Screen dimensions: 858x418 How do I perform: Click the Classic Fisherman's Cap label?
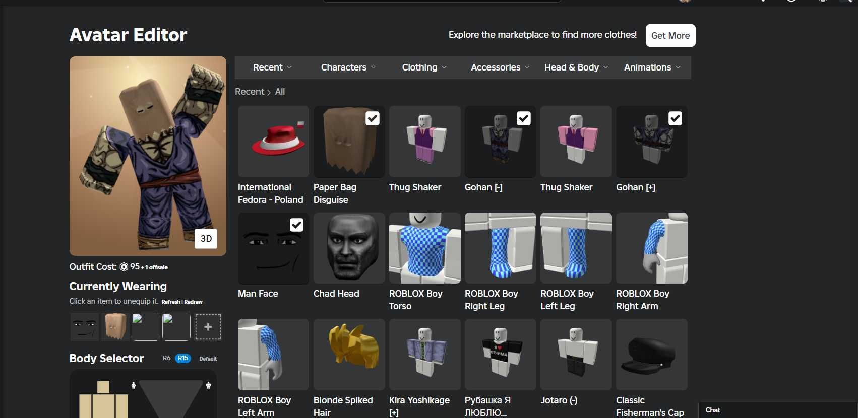coord(650,406)
